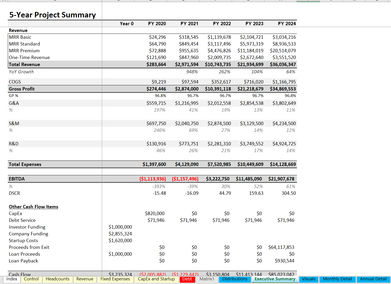This screenshot has width=391, height=284.
Task: Select the FY 2020 header cell
Action: 157,24
